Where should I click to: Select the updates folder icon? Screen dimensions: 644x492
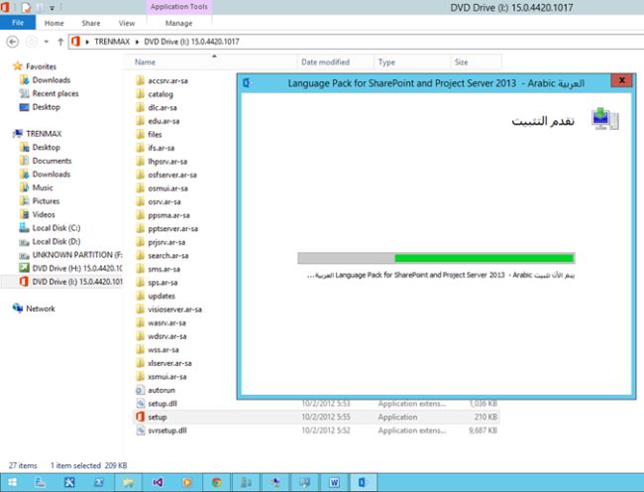(x=140, y=296)
